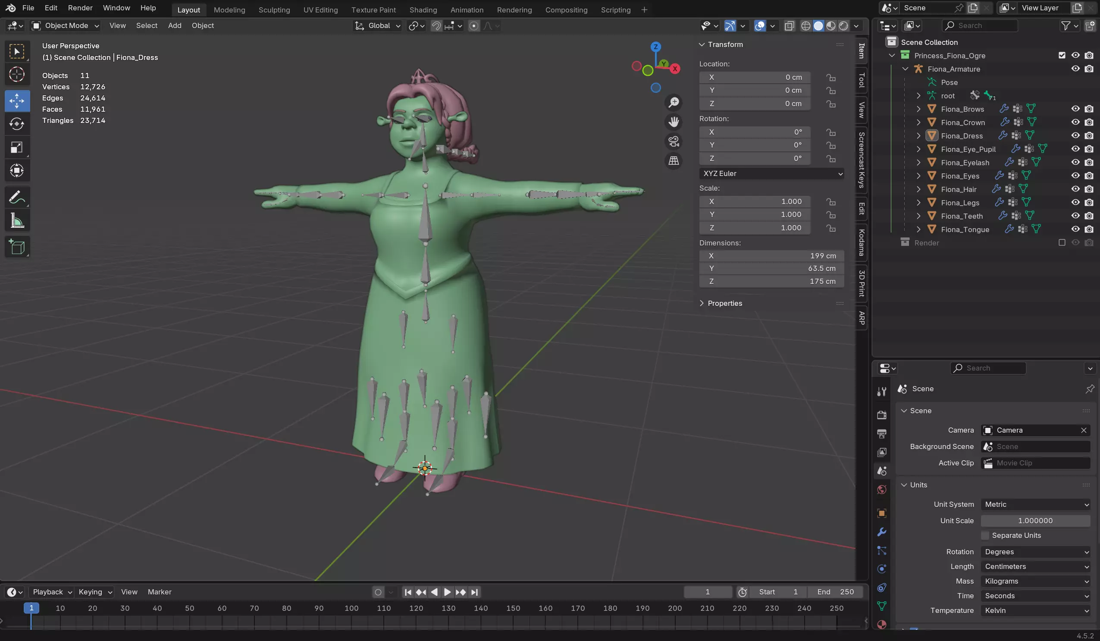Select the Select Box tool
Image resolution: width=1100 pixels, height=641 pixels.
(x=17, y=52)
